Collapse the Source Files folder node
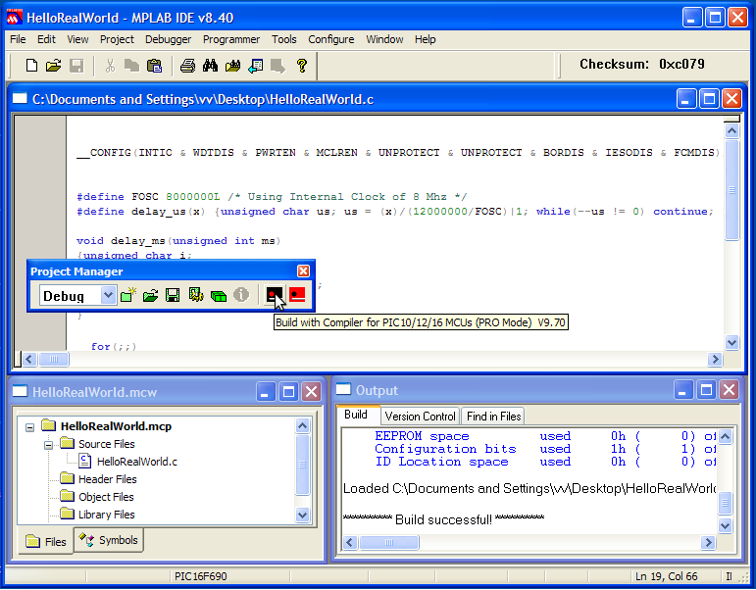Screen dimensions: 756x590 47,444
